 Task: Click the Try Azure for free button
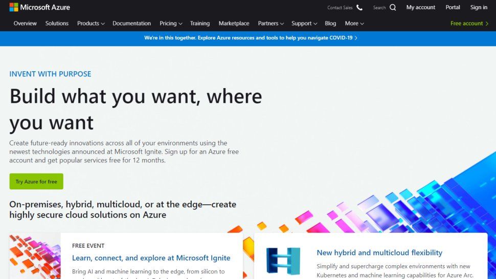tap(36, 181)
